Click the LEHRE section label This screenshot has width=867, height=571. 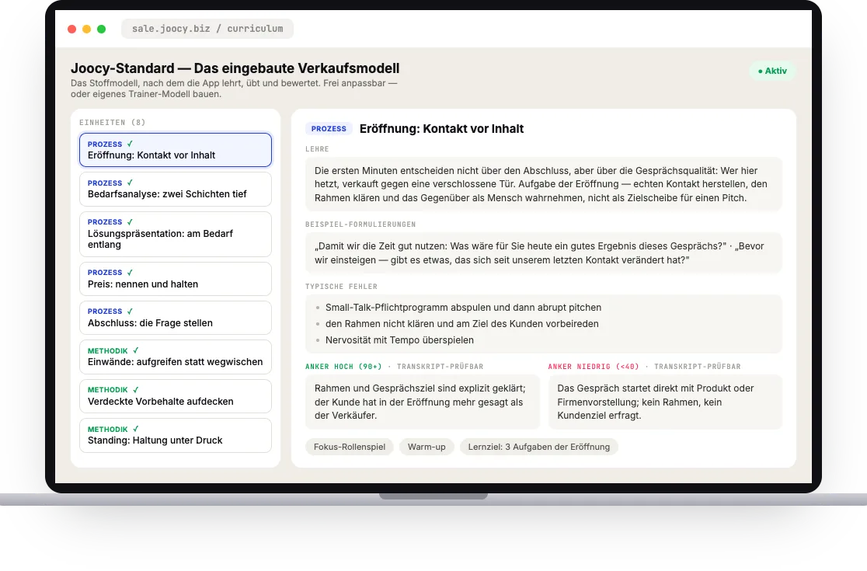coord(317,149)
